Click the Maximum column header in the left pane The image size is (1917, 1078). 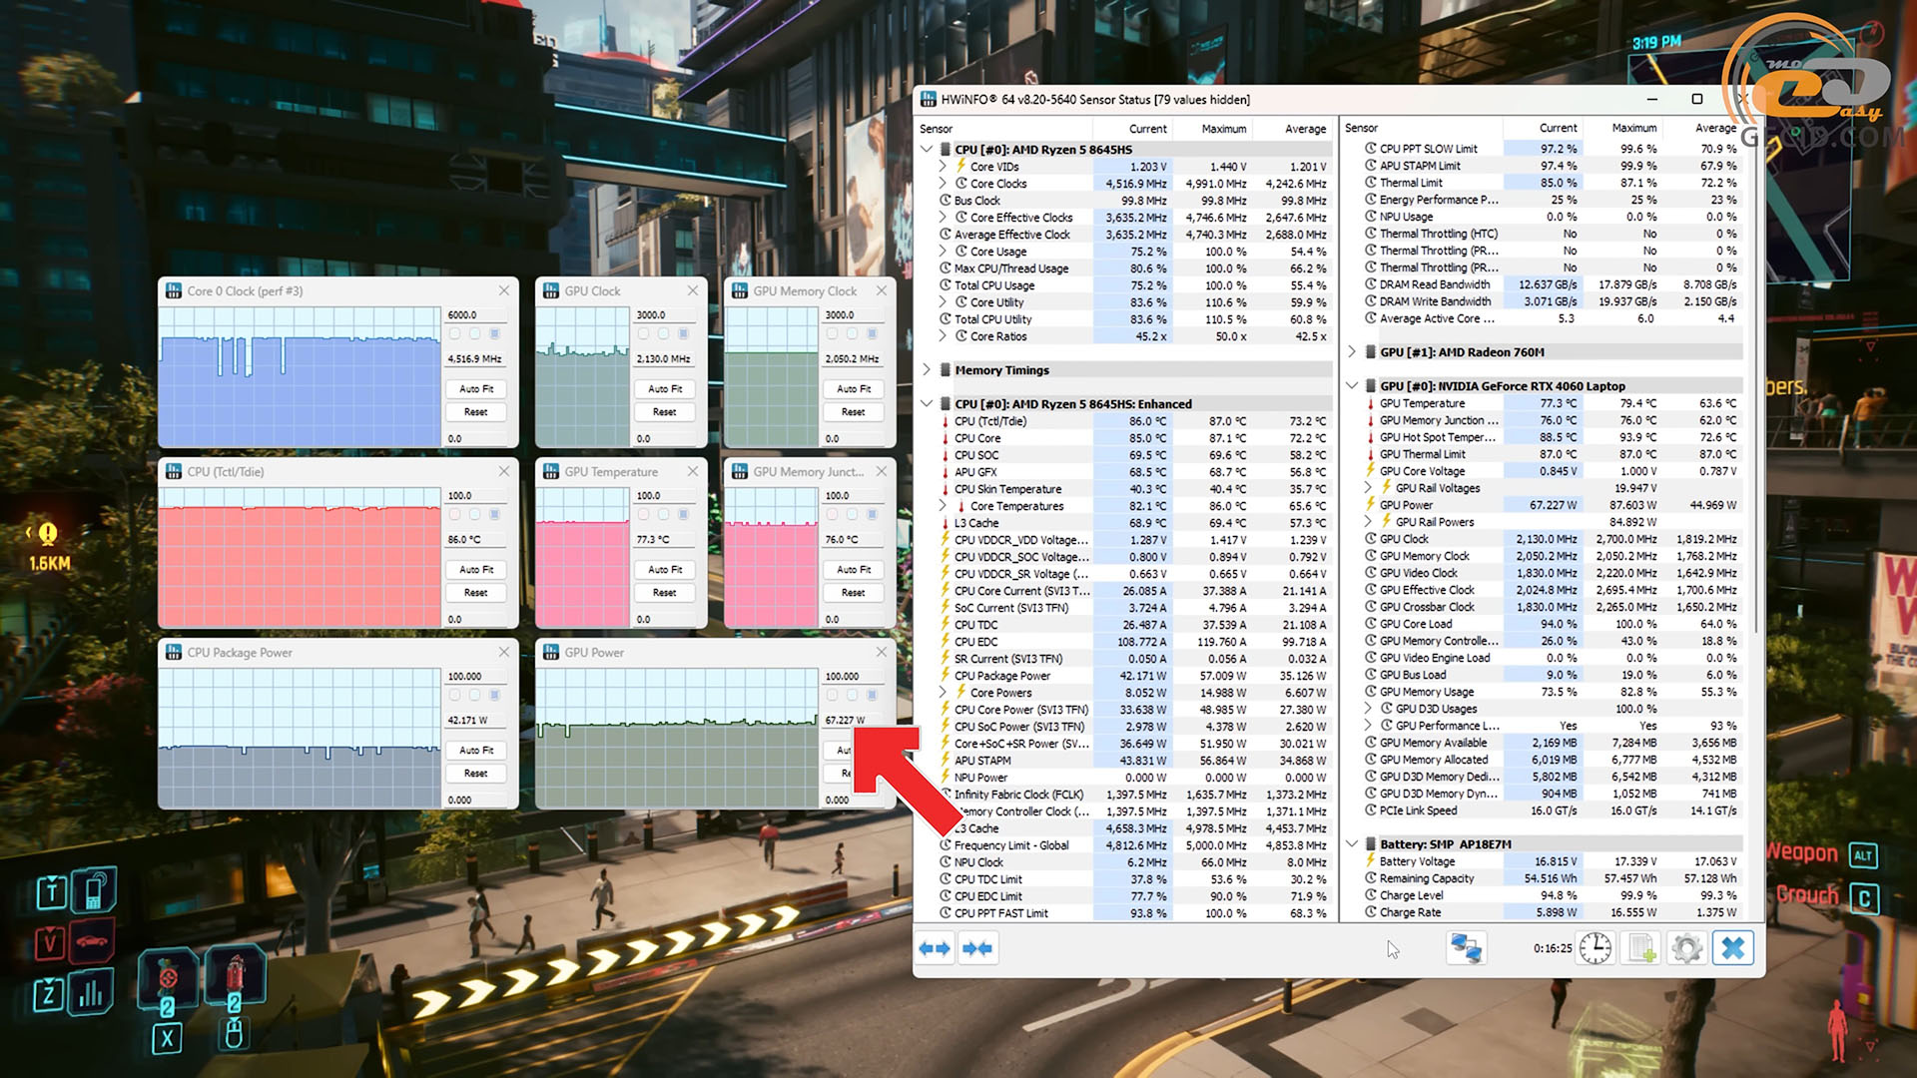[x=1212, y=129]
